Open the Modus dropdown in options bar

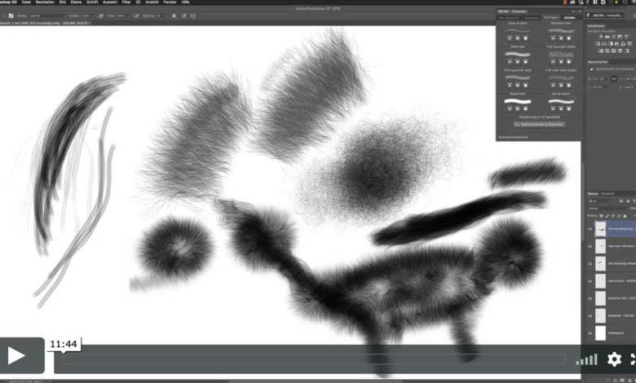point(46,15)
